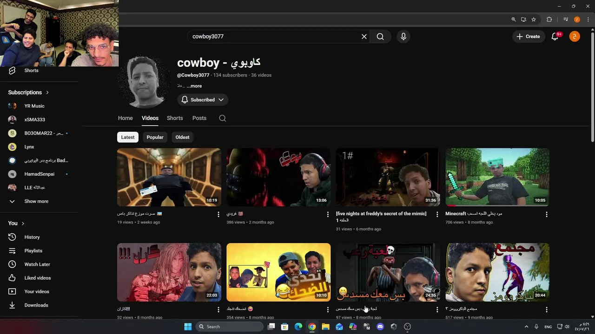Activate voice search microphone icon
The width and height of the screenshot is (595, 334).
[403, 36]
